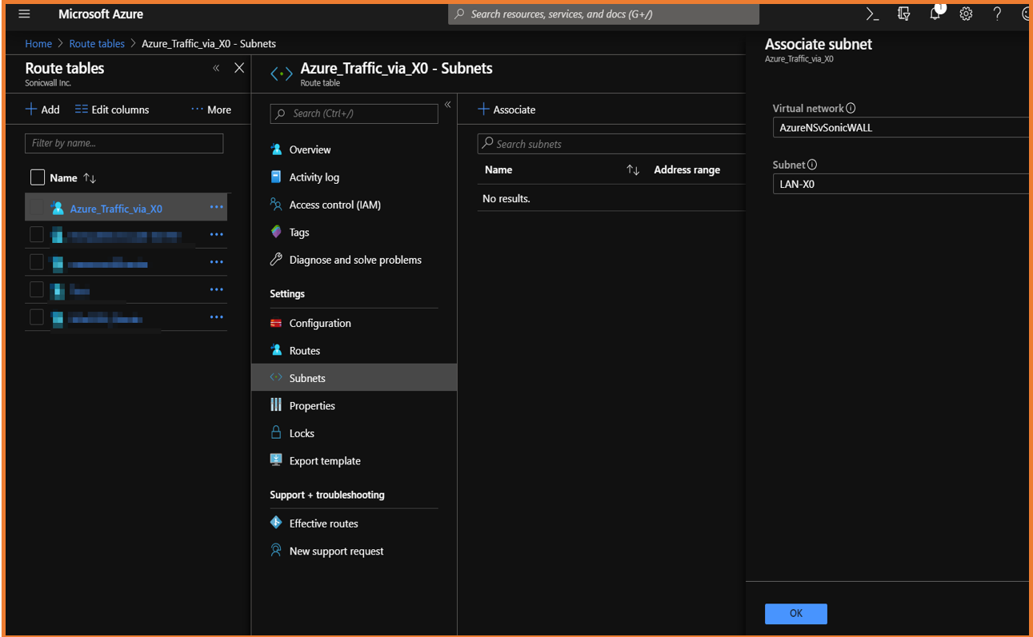Open the notifications bell
The image size is (1033, 637).
tap(935, 14)
